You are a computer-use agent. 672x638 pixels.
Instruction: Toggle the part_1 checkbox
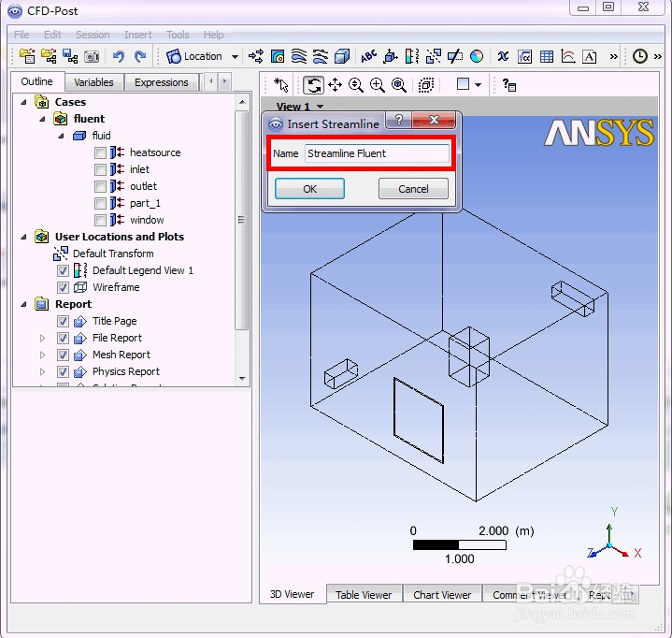point(100,203)
